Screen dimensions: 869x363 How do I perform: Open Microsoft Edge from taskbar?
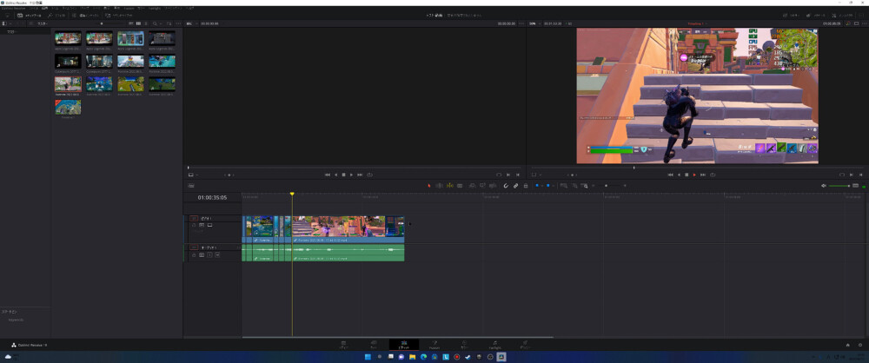coord(423,357)
